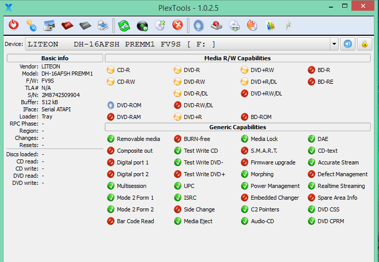This screenshot has height=262, width=379.
Task: Click the BD-RE red unsupported icon
Action: click(x=312, y=82)
